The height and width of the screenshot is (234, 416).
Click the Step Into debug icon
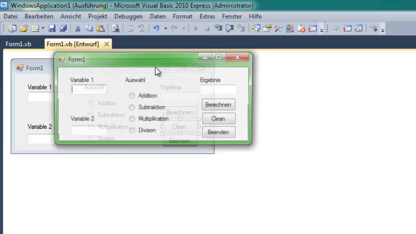[x=218, y=28]
